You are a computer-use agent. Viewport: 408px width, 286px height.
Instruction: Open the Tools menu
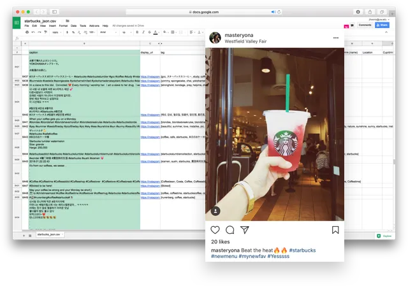tap(83, 25)
